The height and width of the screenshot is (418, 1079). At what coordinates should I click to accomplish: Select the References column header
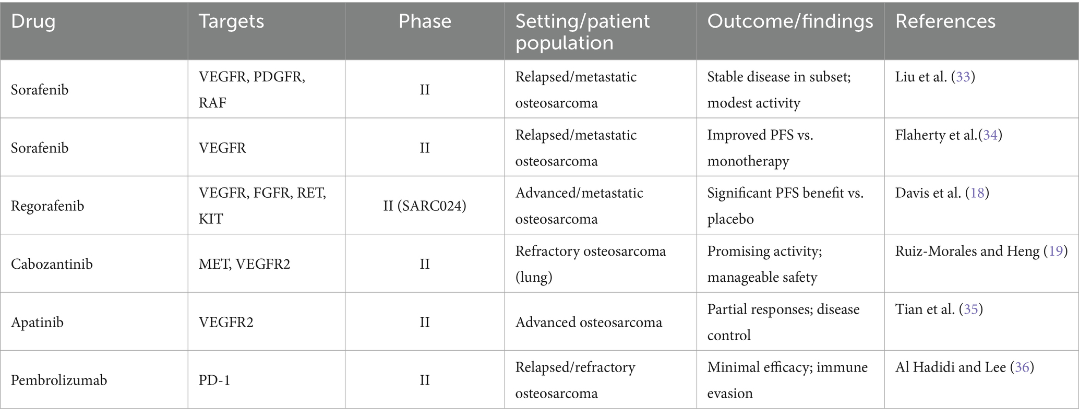point(945,21)
